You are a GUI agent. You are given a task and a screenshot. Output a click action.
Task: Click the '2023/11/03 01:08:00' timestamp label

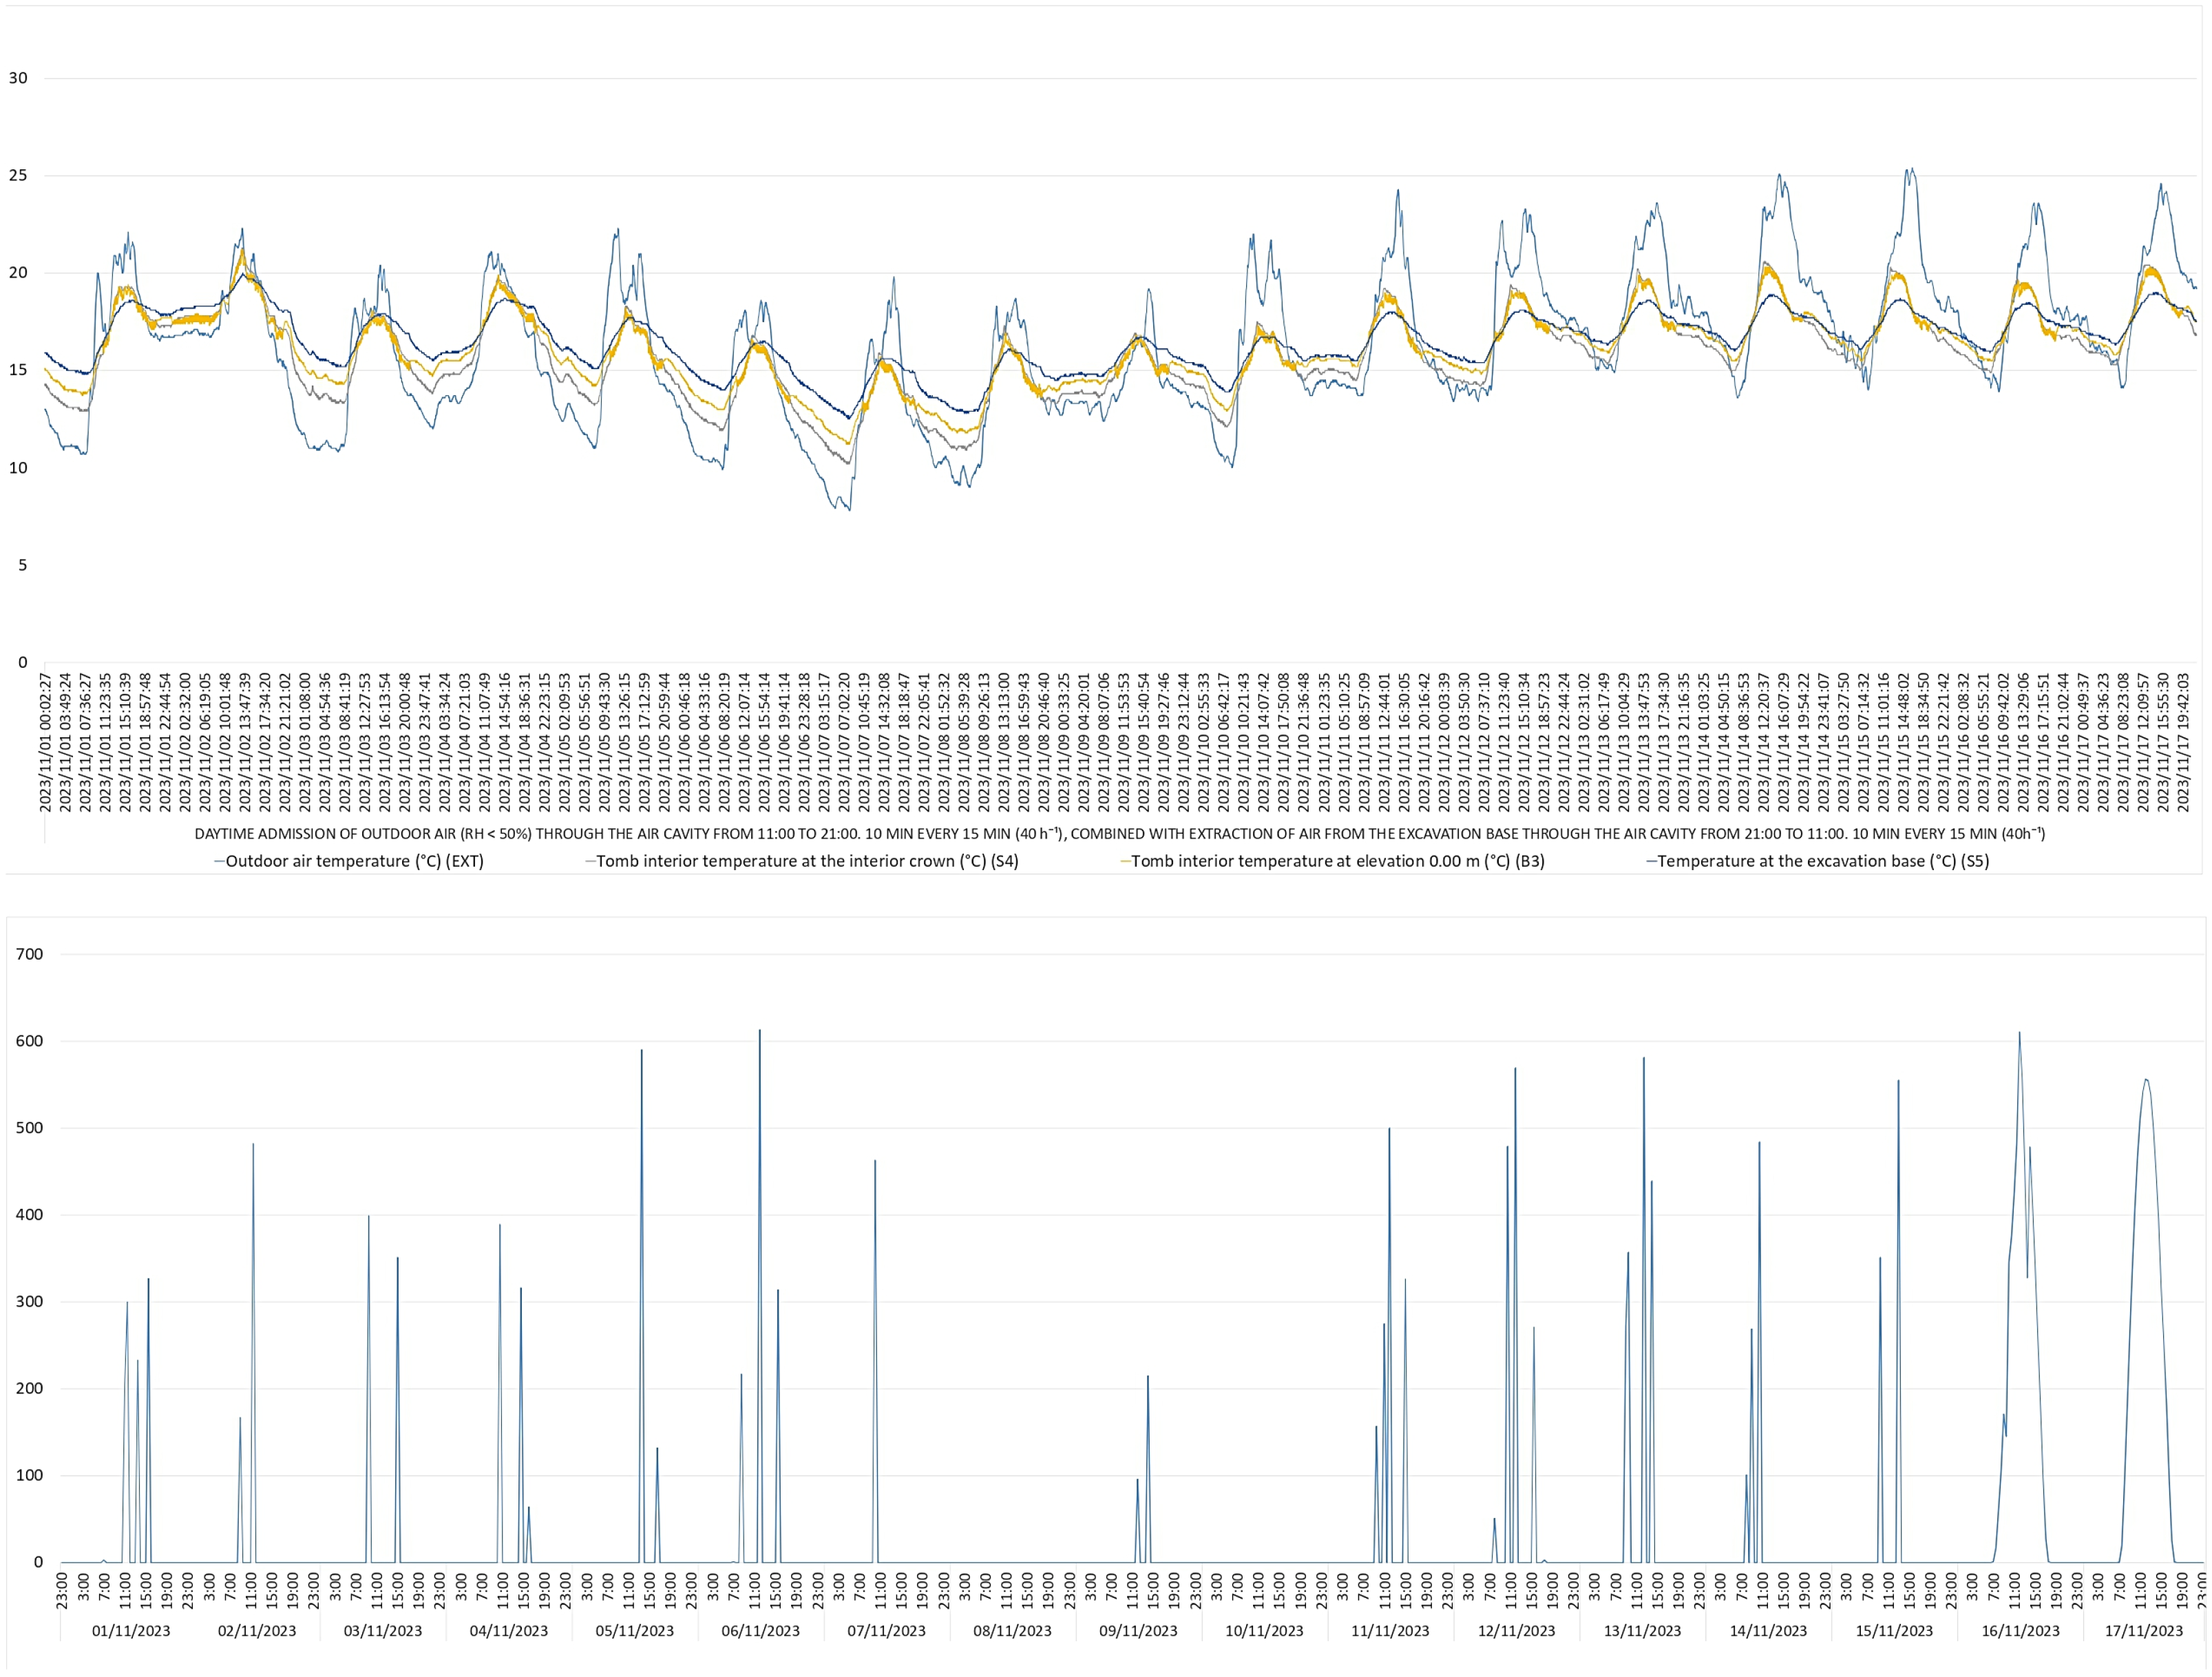click(305, 742)
